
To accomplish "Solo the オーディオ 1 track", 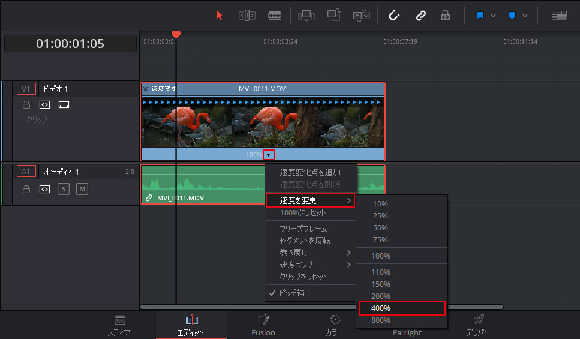I will pyautogui.click(x=64, y=189).
